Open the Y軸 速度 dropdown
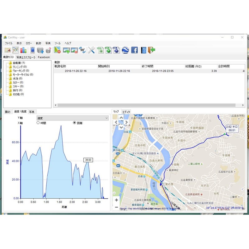The height and width of the screenshot is (249, 249). point(72,118)
